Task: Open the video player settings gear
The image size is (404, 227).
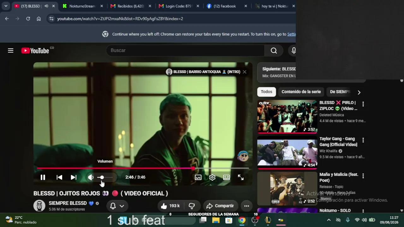Action: 212,178
